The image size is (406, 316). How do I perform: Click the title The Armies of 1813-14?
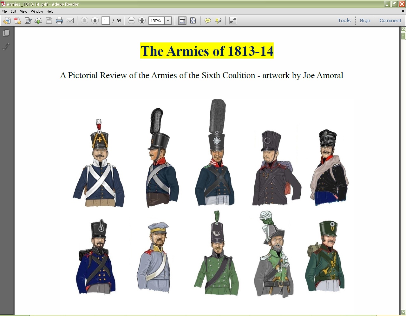coord(207,51)
